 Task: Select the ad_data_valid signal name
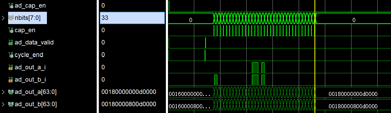point(34,42)
